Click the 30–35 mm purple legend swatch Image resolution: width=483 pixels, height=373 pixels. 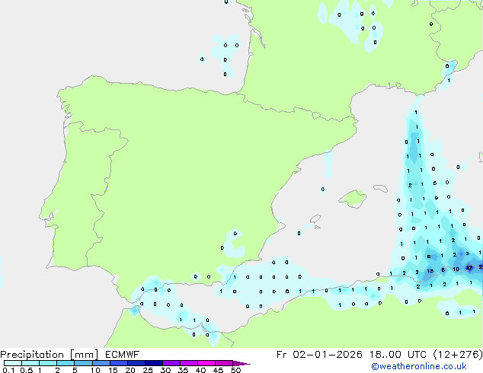(171, 363)
